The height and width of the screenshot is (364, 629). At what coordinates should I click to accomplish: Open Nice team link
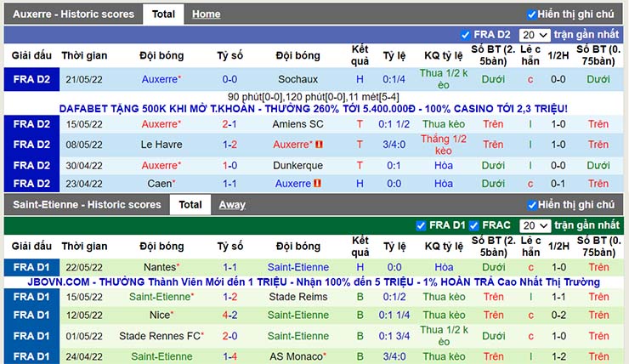[x=161, y=315]
